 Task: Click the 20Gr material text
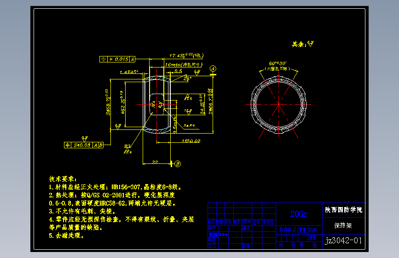pos(299,214)
